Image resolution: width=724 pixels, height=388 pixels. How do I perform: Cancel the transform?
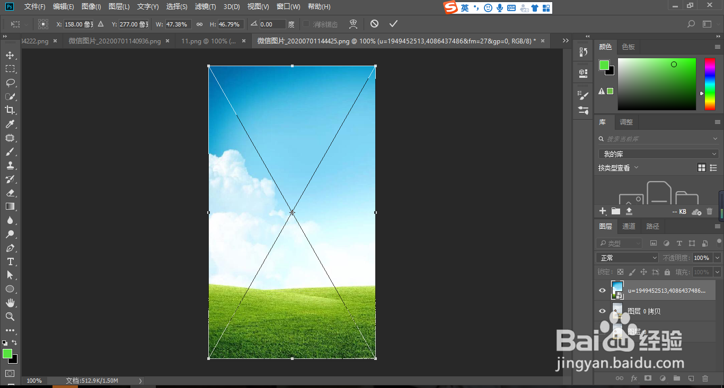(374, 24)
